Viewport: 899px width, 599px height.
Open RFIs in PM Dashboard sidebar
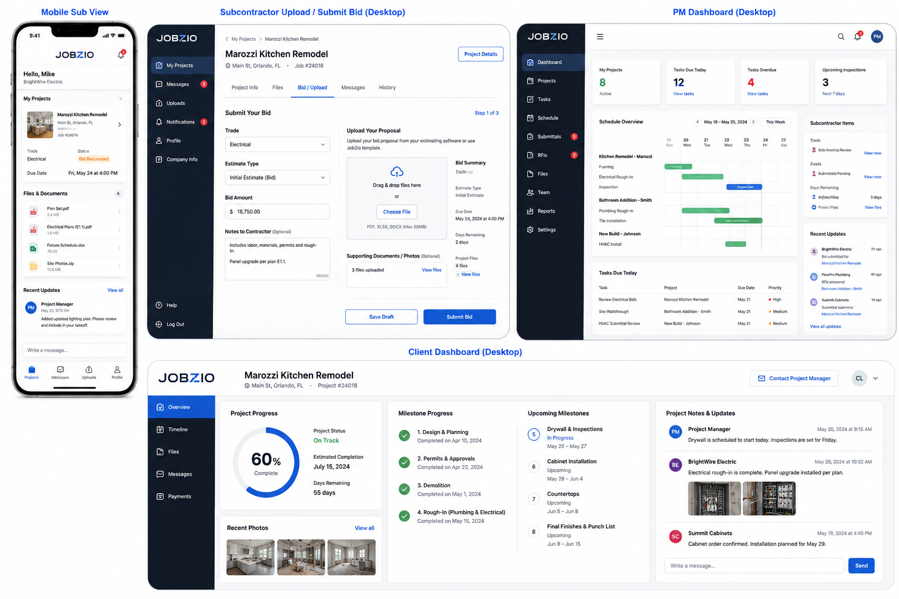[553, 155]
